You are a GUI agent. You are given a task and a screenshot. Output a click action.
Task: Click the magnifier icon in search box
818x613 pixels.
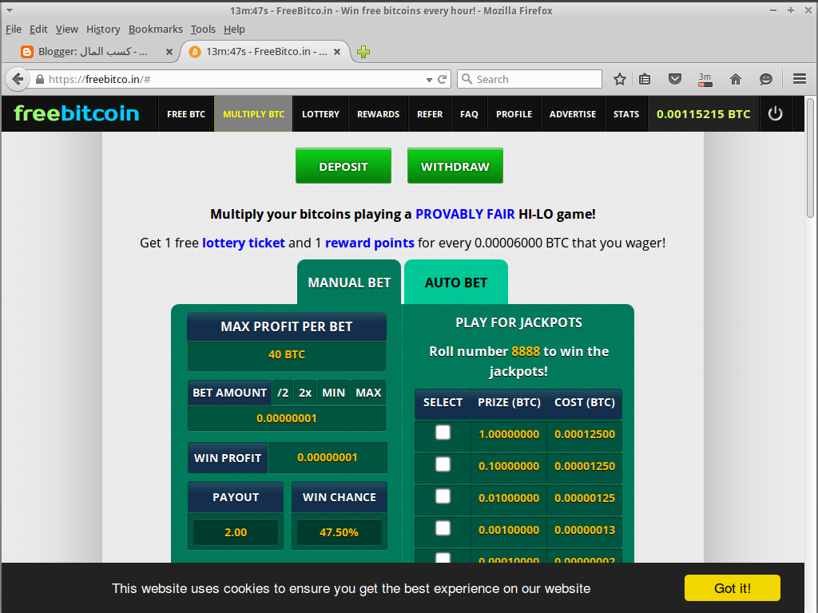[467, 79]
